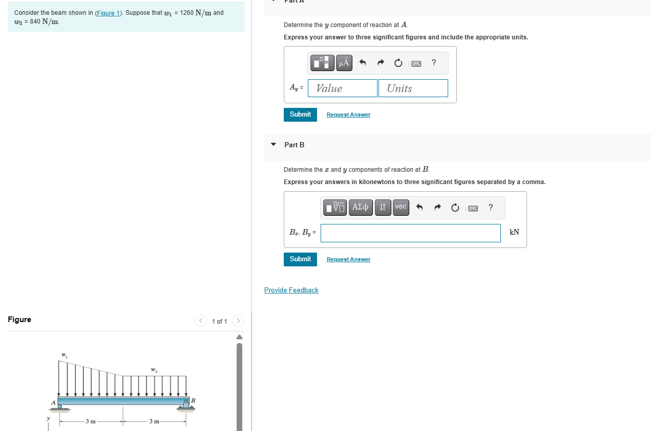651x431 pixels.
Task: Undo last entry in Part B toolbar
Action: 419,208
